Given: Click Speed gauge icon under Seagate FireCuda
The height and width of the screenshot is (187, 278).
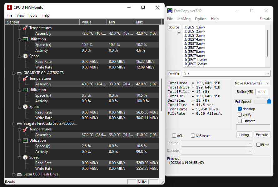Looking at the screenshot, I should pos(25,157).
